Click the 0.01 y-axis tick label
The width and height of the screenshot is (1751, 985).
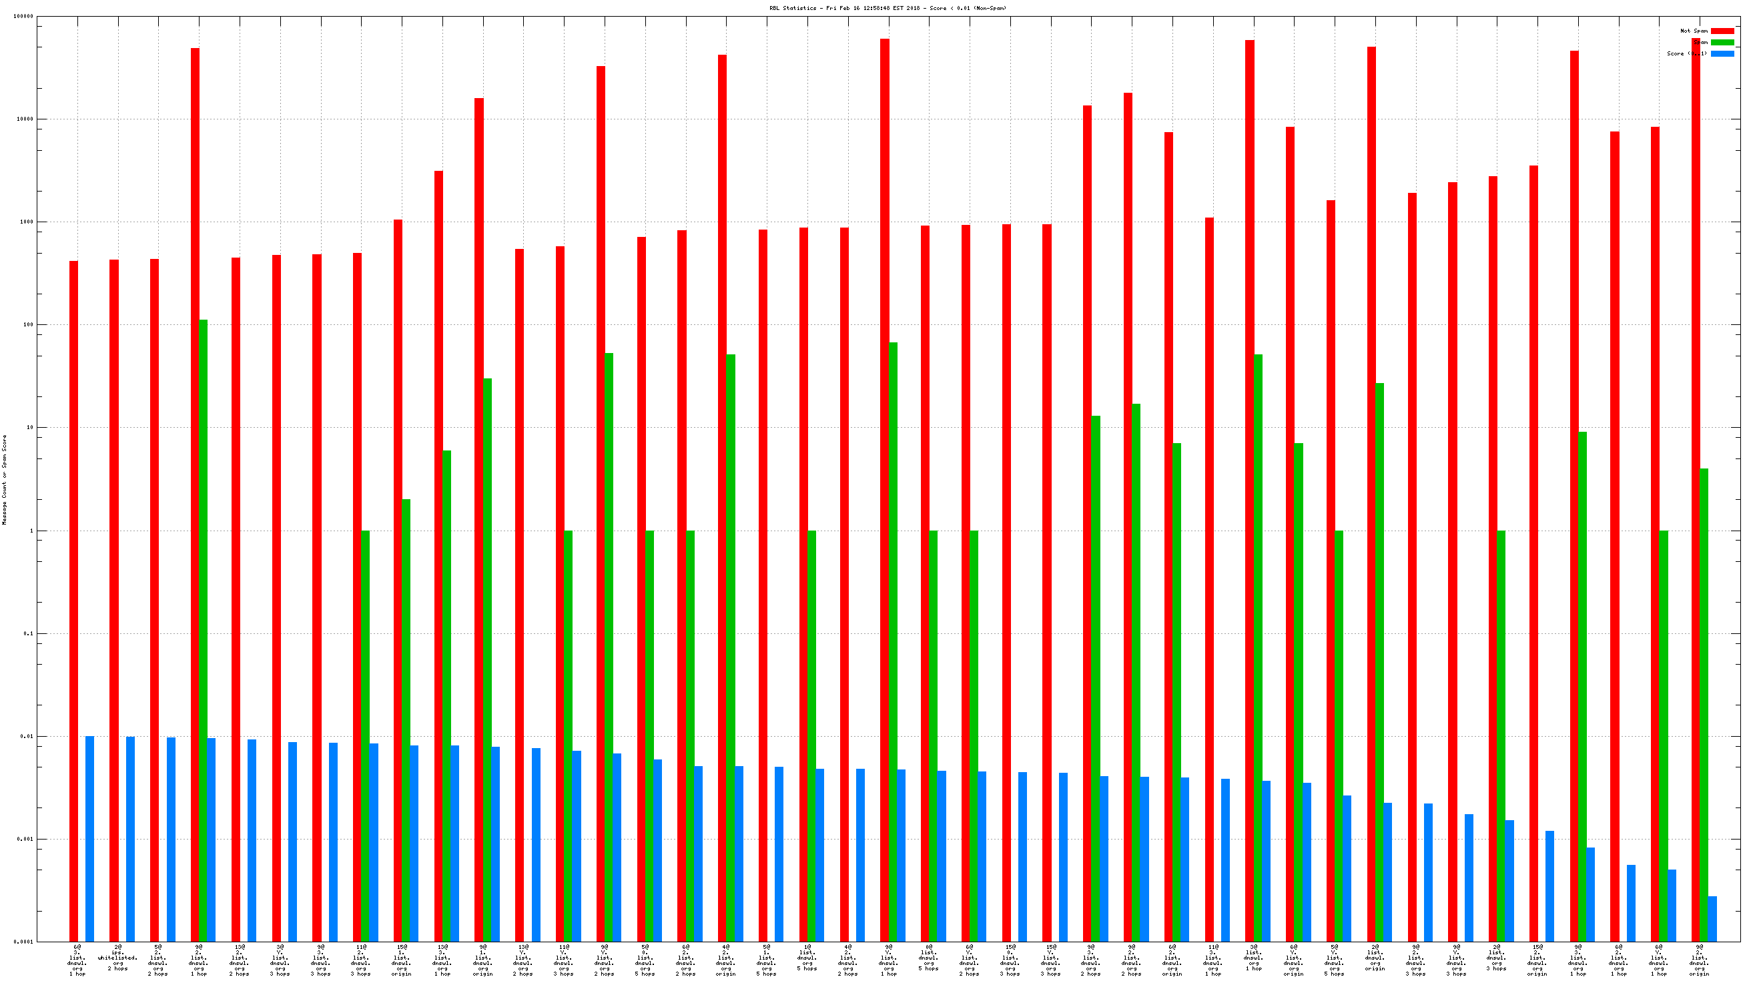coord(26,736)
